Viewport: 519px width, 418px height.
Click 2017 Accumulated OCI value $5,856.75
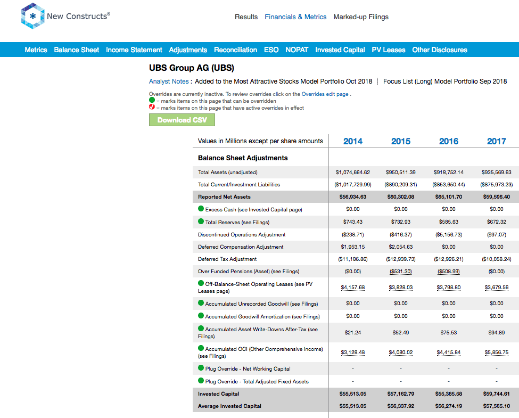coord(497,353)
